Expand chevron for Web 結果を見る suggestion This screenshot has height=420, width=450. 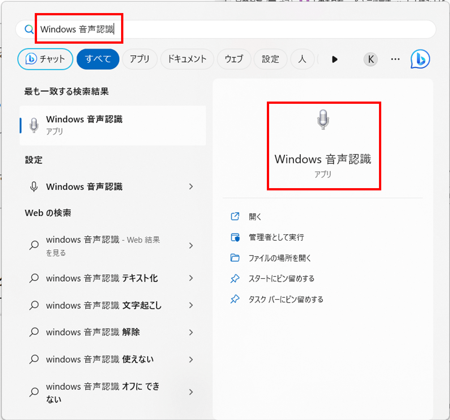[191, 245]
